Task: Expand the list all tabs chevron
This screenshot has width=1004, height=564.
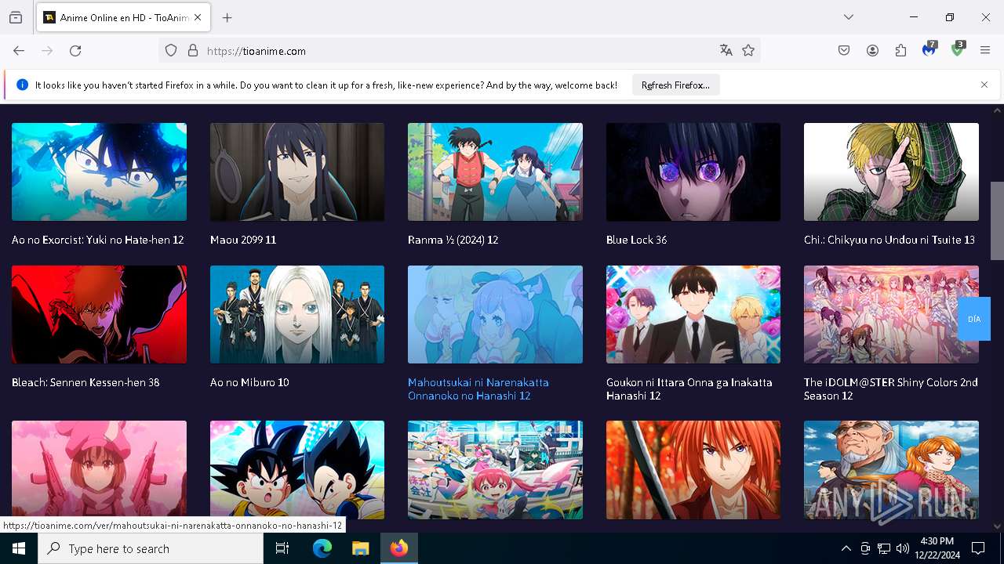Action: (x=849, y=17)
